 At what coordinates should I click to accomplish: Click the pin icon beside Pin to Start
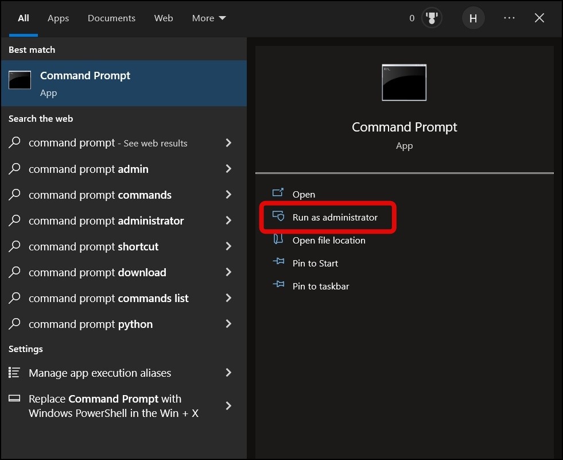tap(278, 262)
